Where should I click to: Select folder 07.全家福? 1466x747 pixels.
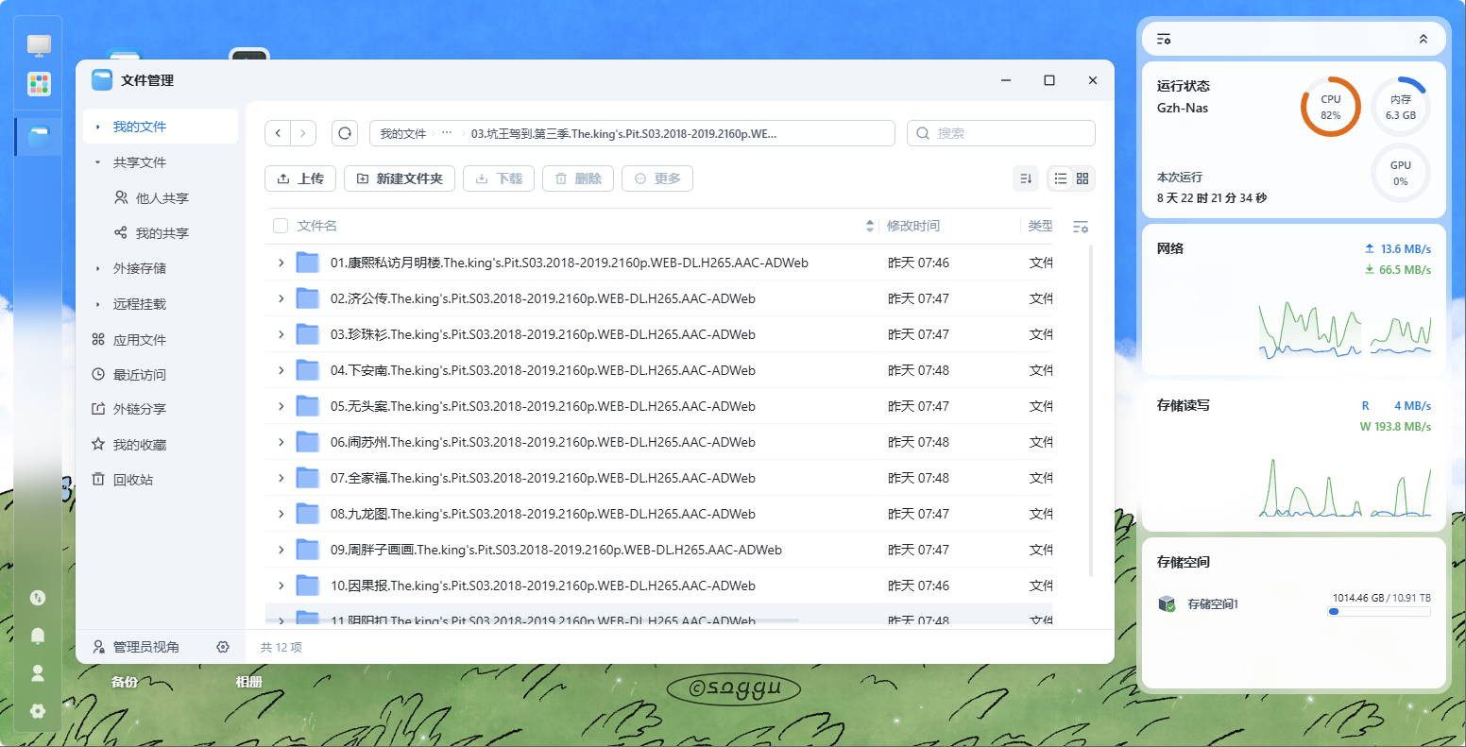pos(658,478)
